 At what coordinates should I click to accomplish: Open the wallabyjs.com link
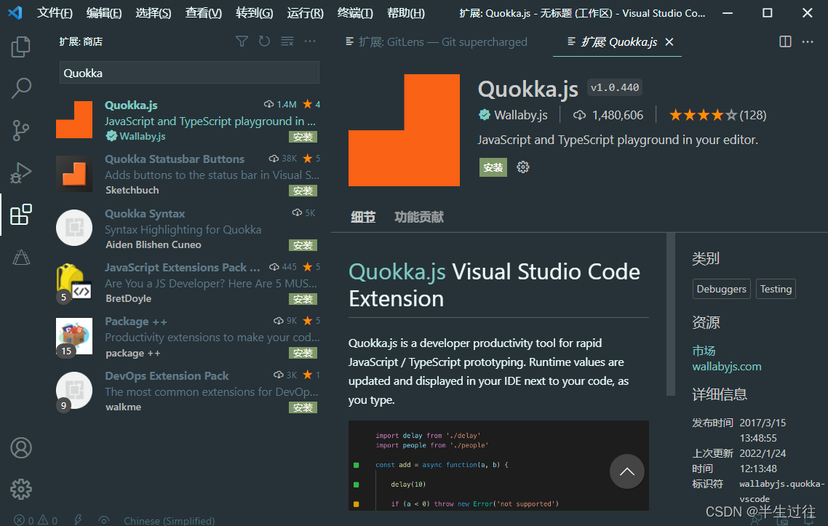727,367
